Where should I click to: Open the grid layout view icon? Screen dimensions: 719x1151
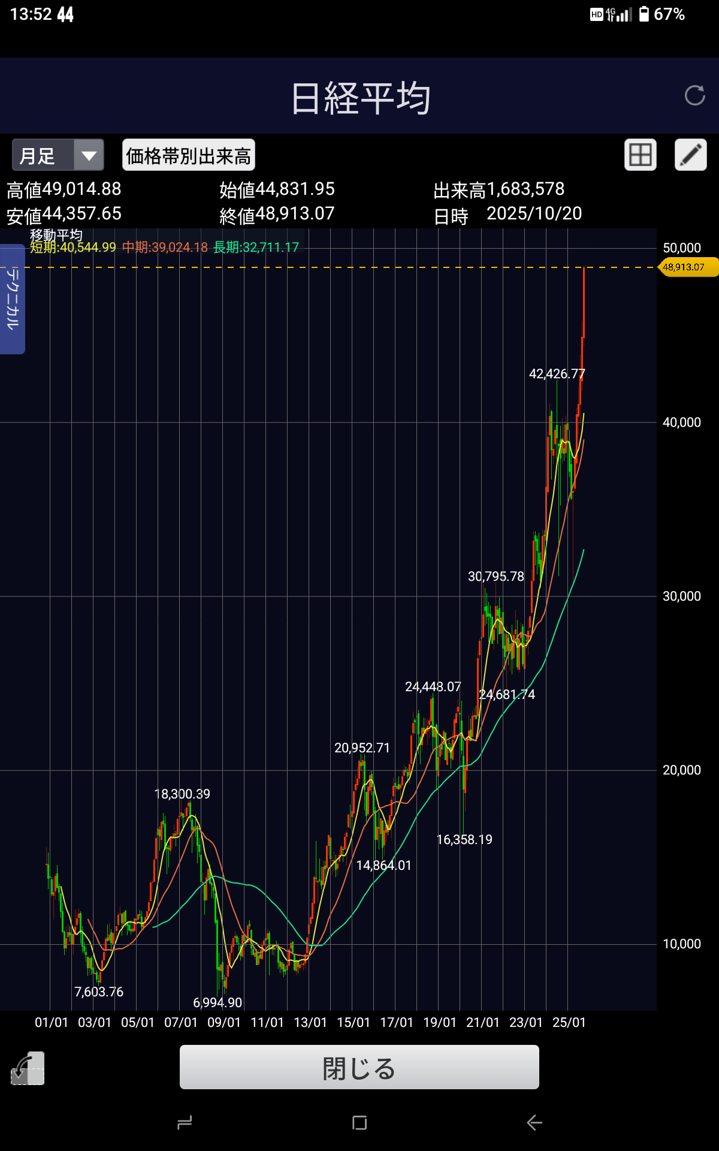point(640,155)
